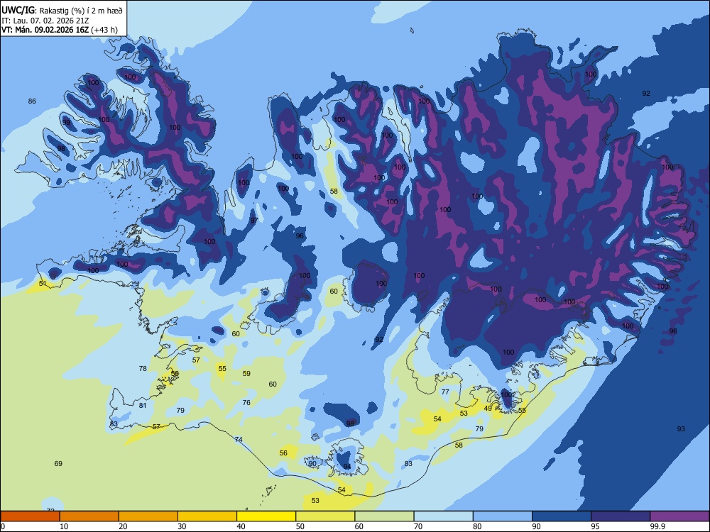Click the '74' value on the coastline
Image resolution: width=710 pixels, height=532 pixels.
tap(239, 439)
